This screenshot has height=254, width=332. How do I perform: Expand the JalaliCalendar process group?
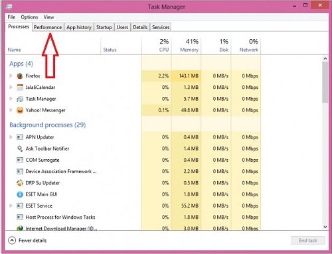(11, 87)
